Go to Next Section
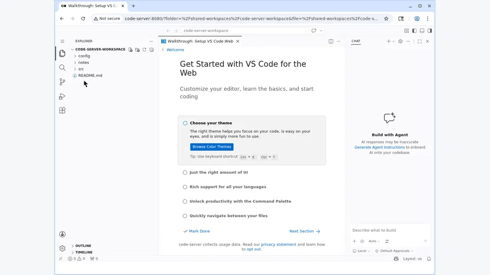 coord(305,231)
